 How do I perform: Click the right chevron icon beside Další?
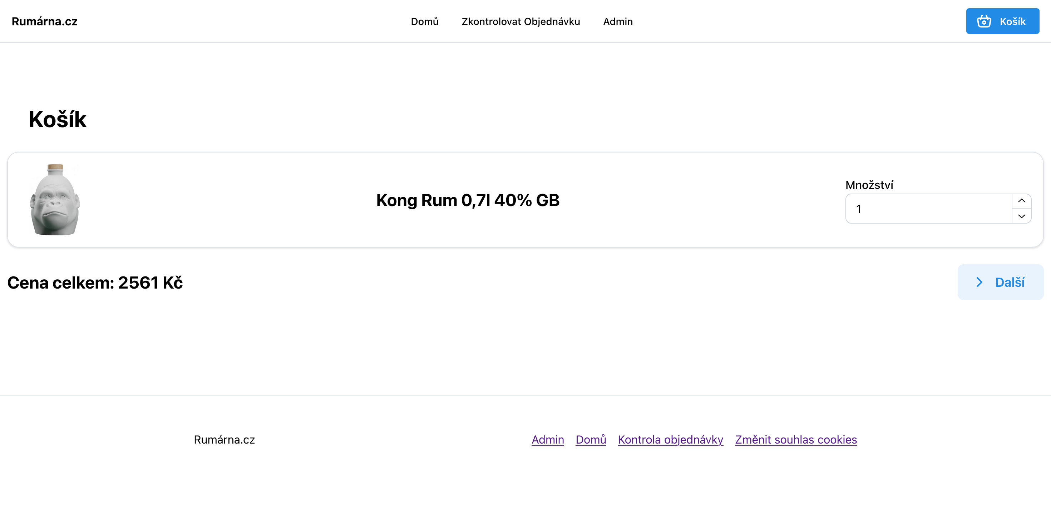tap(980, 282)
